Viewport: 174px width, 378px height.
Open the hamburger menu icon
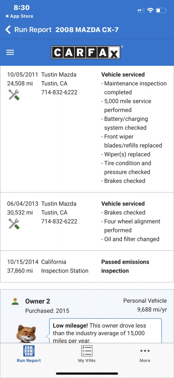10,52
